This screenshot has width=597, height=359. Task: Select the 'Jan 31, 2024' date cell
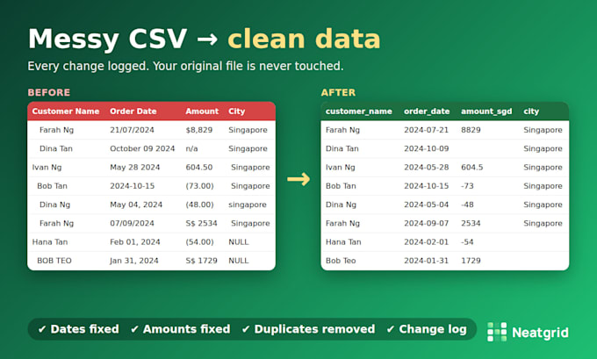[x=134, y=261]
